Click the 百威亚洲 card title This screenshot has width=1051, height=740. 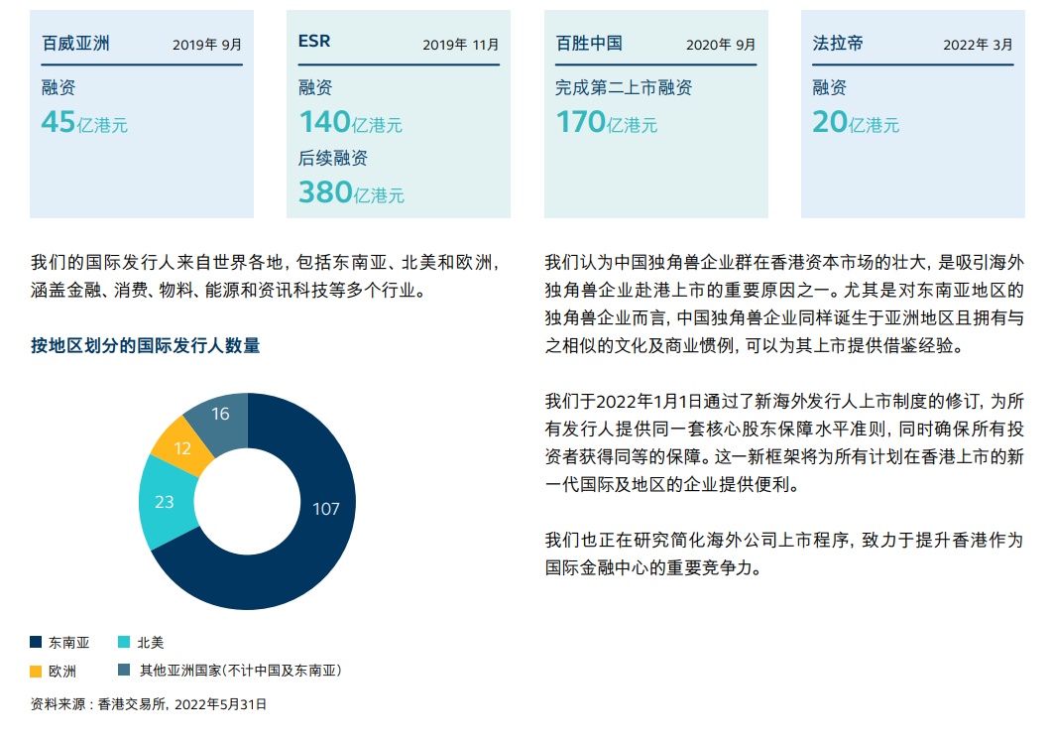click(x=75, y=44)
